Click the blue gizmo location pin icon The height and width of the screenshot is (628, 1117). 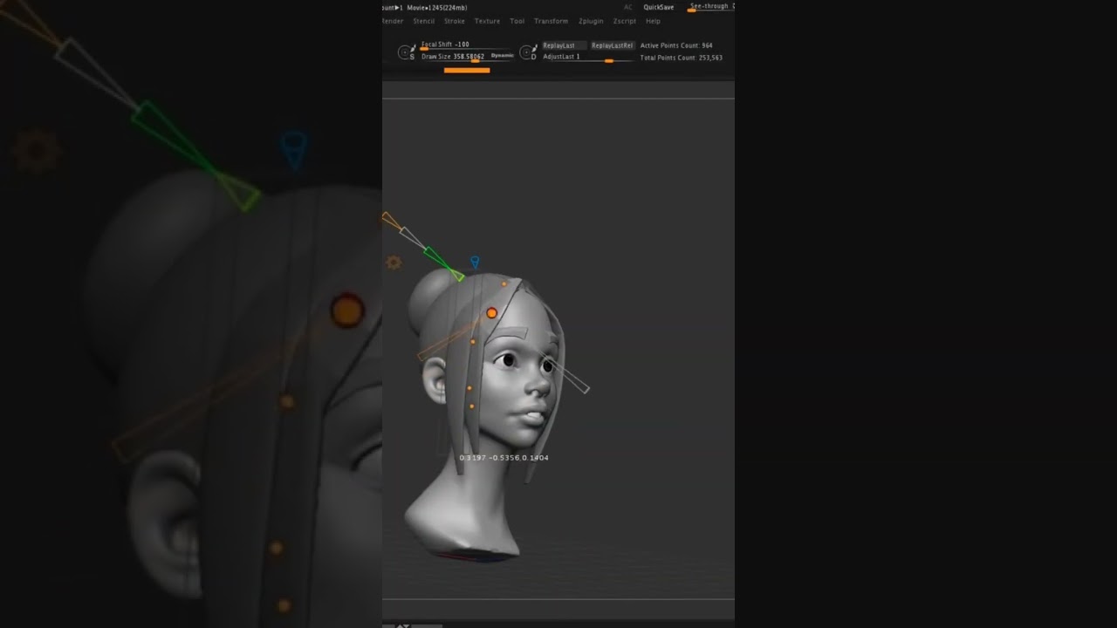tap(475, 262)
